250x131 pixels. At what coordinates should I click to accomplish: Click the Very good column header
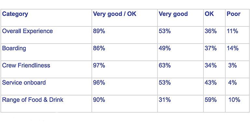(173, 14)
